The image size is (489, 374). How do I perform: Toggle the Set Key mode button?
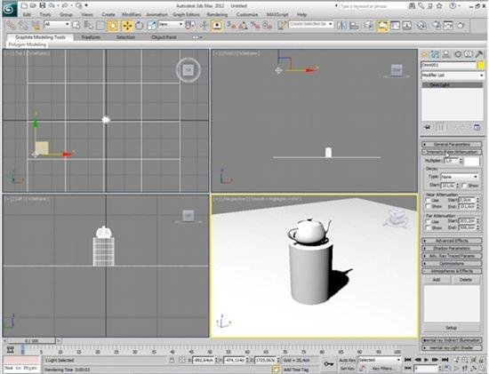(347, 369)
